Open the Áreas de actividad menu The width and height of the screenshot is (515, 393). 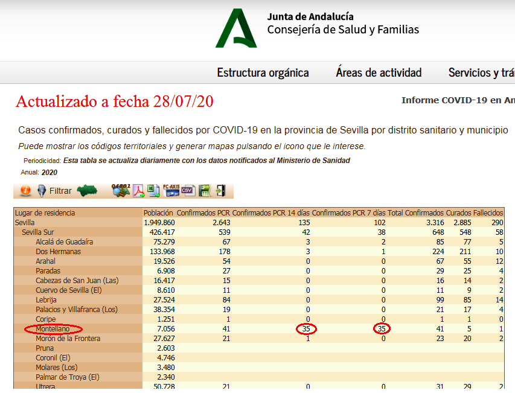pos(379,73)
